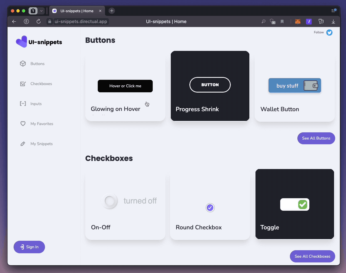This screenshot has height=273, width=346.
Task: Click the Sign In button
Action: [29, 247]
